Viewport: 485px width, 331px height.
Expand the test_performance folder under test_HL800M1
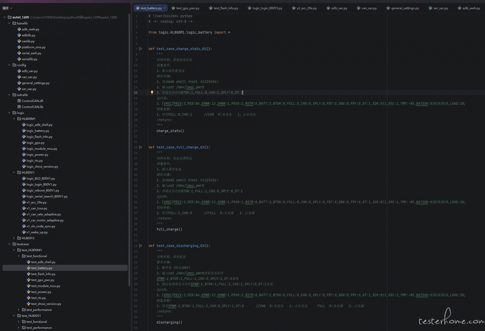pos(19,310)
